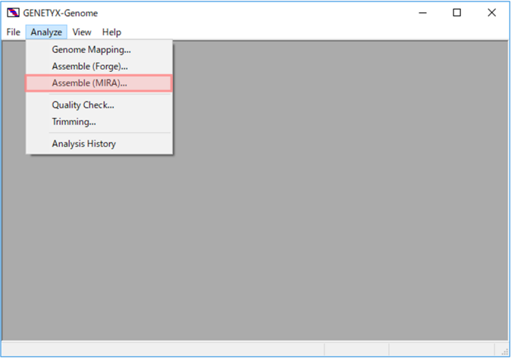The height and width of the screenshot is (358, 511).
Task: Choose Assemble (Forge)... menu entry
Action: click(x=99, y=67)
